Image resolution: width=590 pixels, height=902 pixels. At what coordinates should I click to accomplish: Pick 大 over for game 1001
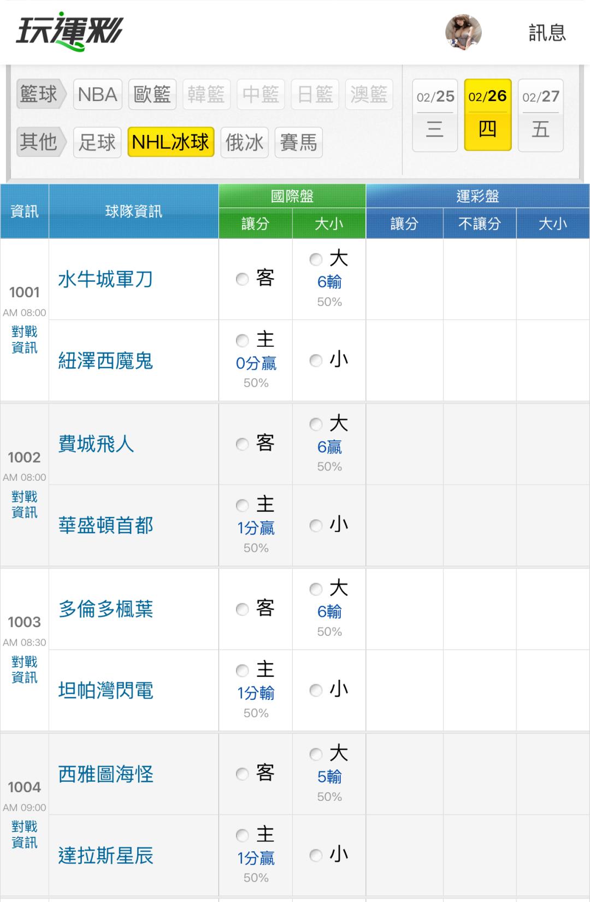tap(316, 260)
